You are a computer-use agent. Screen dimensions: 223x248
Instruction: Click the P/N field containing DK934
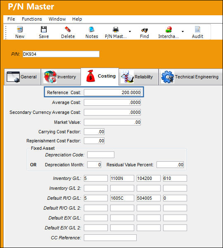click(61, 54)
